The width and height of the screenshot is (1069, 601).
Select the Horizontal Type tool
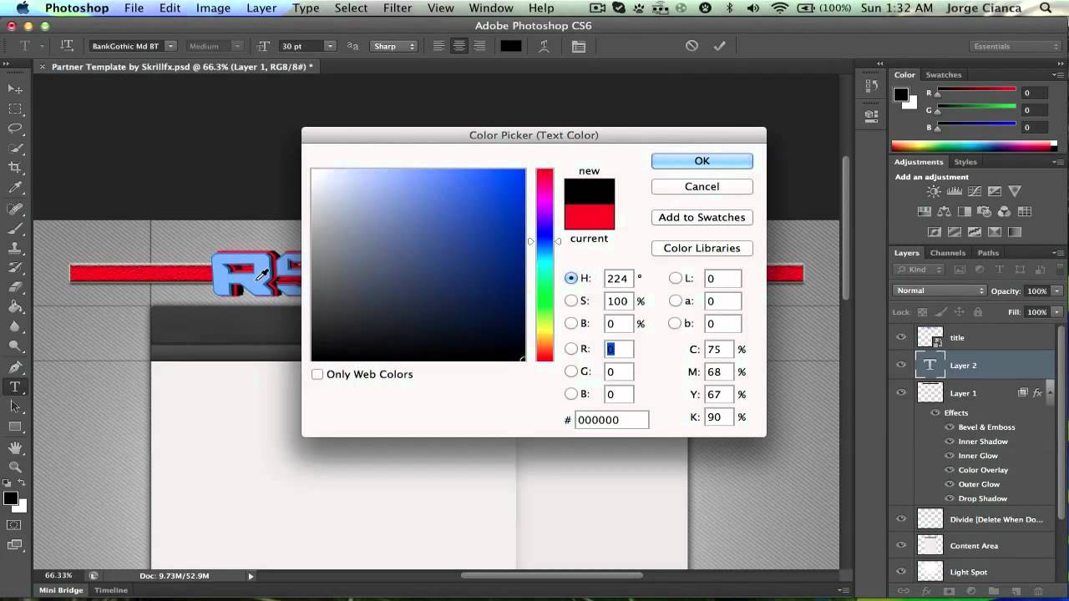(x=15, y=386)
